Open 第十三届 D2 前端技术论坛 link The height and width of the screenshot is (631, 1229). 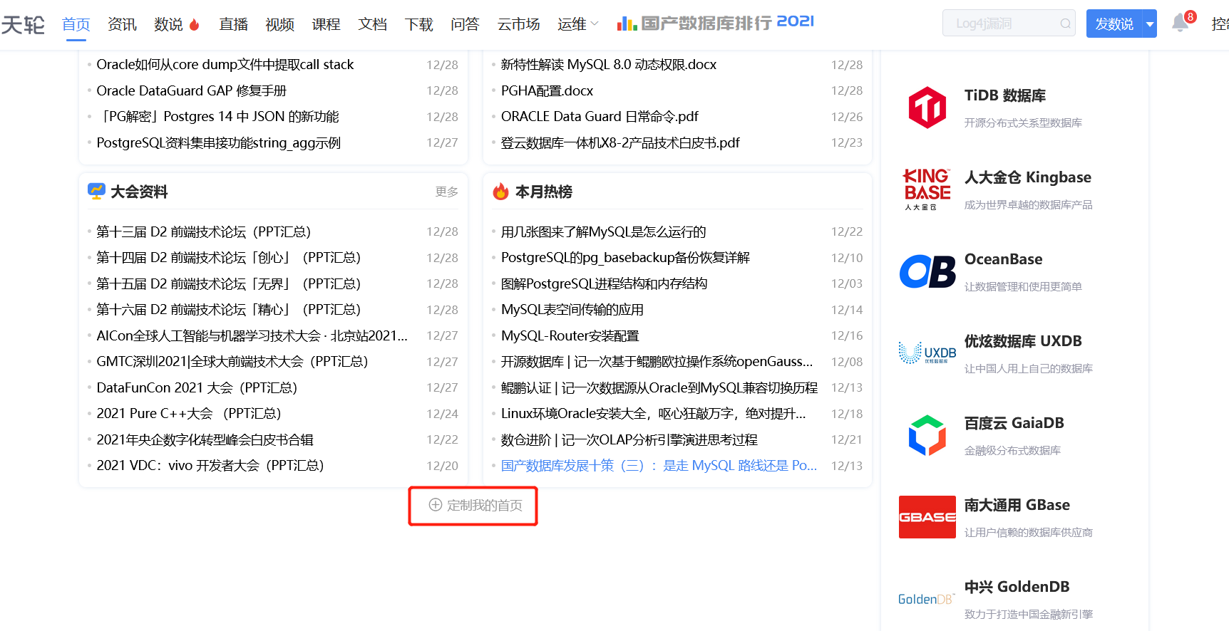click(203, 231)
